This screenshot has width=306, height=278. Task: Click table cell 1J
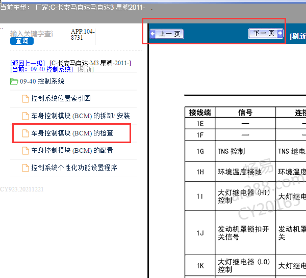pos(200,233)
